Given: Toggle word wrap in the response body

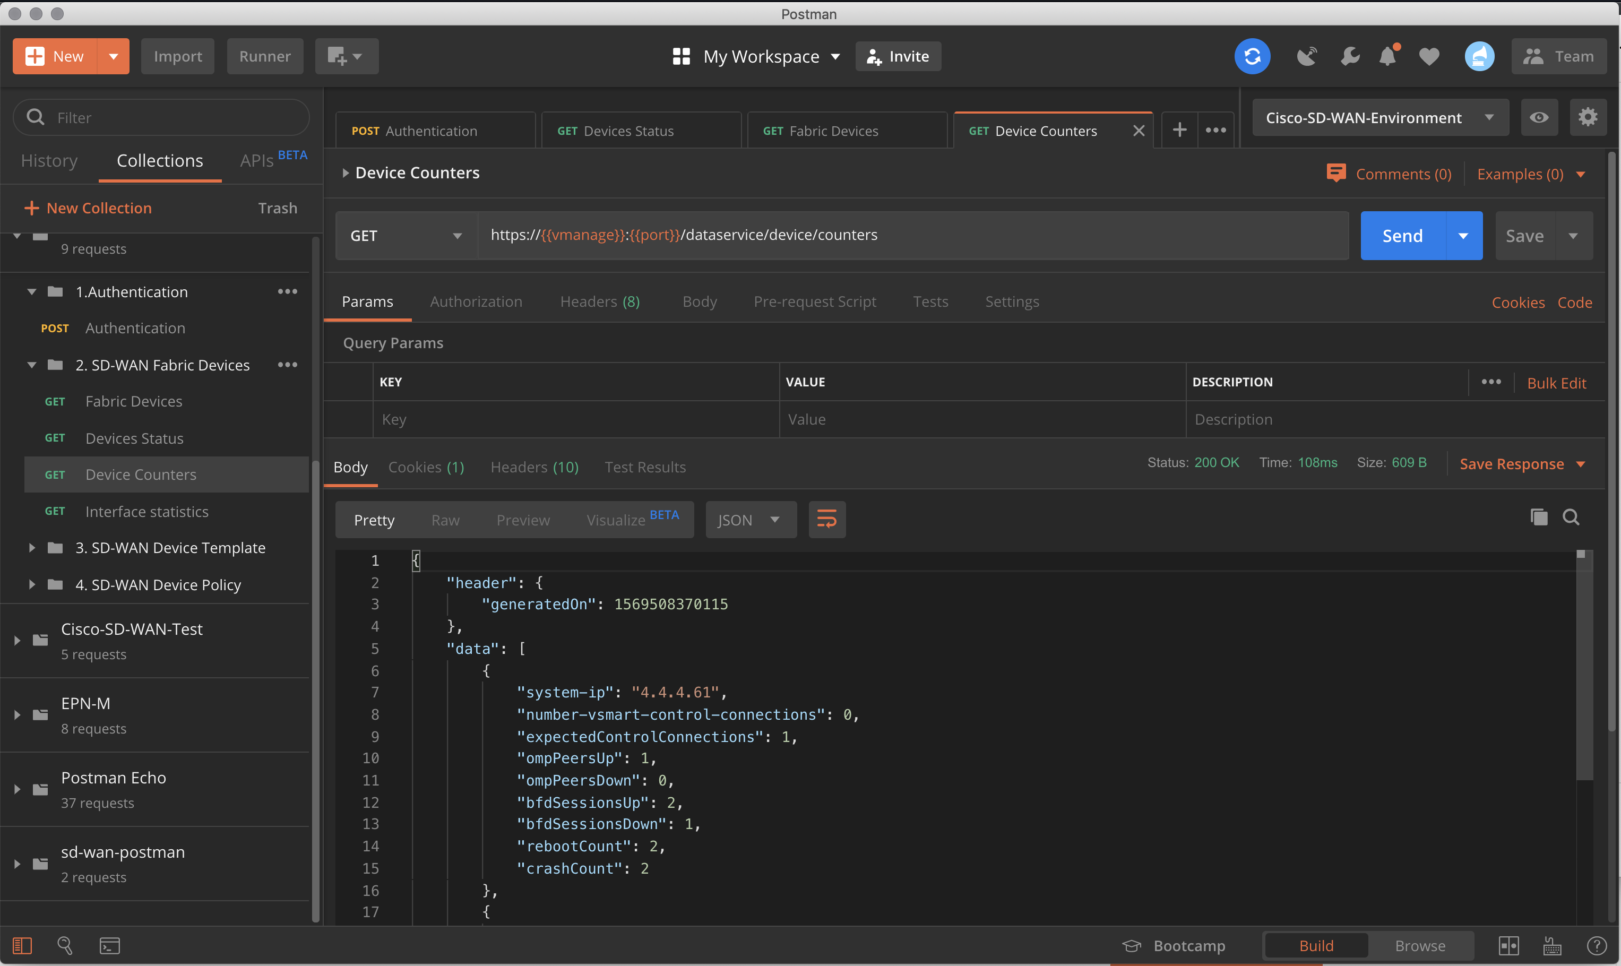Looking at the screenshot, I should tap(826, 520).
